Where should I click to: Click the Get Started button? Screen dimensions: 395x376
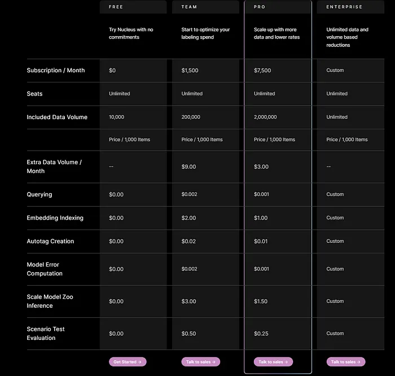(x=128, y=362)
